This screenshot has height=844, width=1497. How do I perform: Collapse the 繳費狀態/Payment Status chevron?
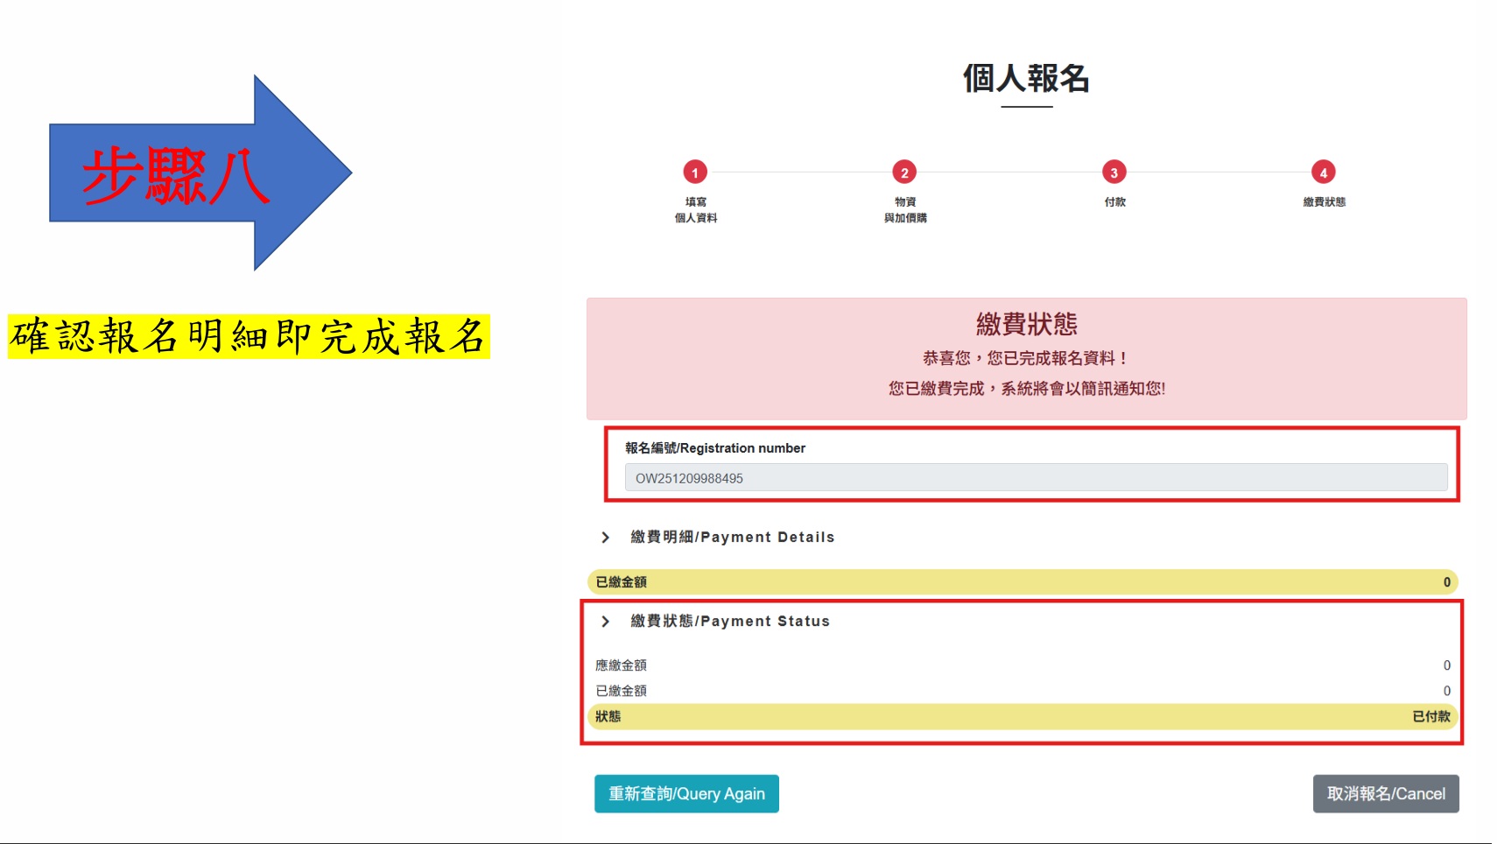click(605, 621)
